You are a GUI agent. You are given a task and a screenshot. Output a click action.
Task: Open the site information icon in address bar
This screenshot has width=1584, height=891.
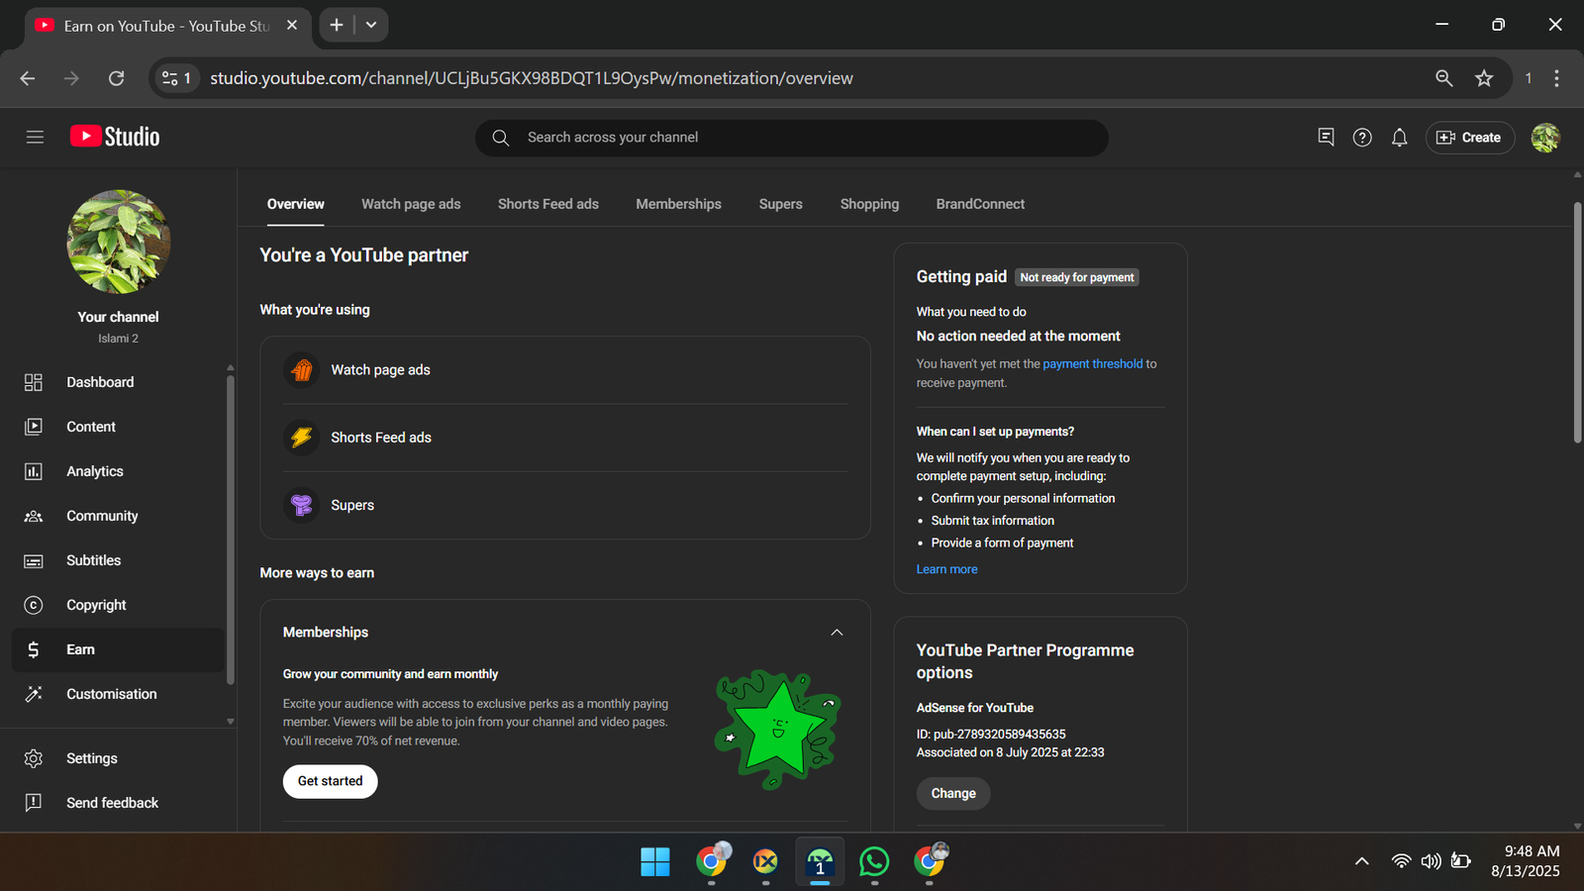[x=176, y=78]
